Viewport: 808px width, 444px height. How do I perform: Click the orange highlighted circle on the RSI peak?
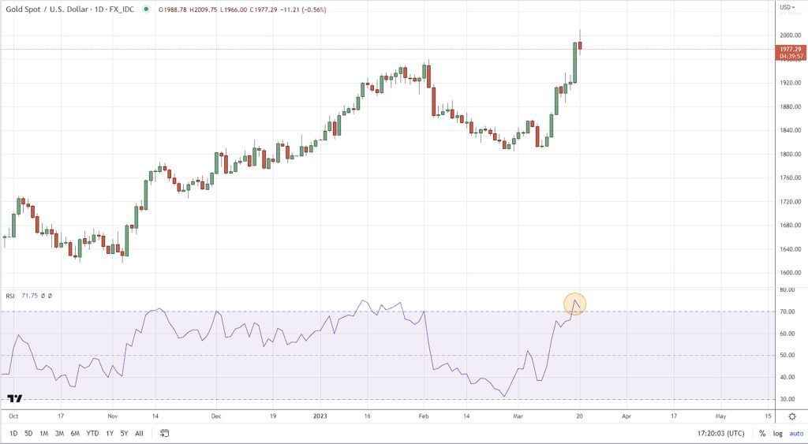[x=574, y=304]
